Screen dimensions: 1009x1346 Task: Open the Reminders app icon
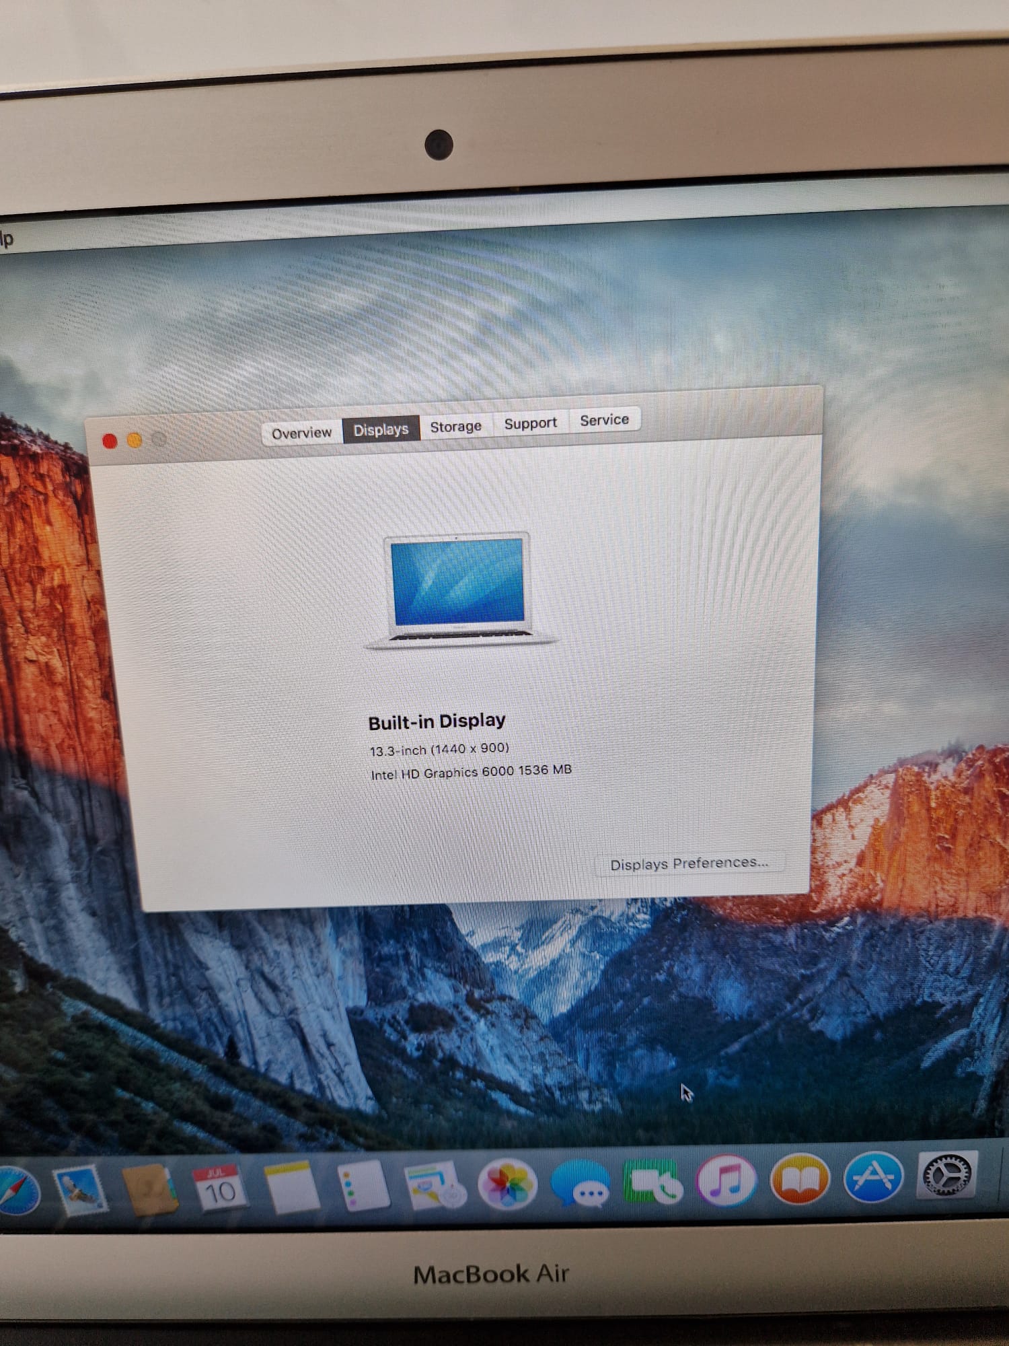[364, 1186]
